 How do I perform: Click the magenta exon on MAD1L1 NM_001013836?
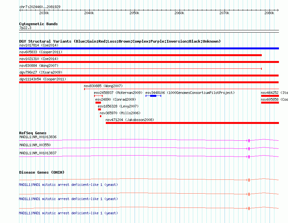tap(249, 140)
